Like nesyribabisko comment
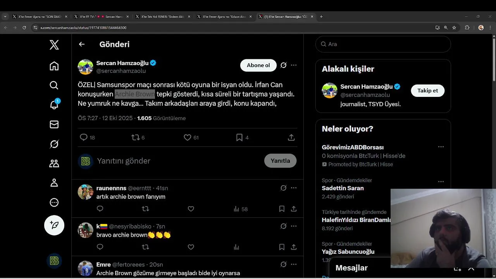 click(x=191, y=247)
